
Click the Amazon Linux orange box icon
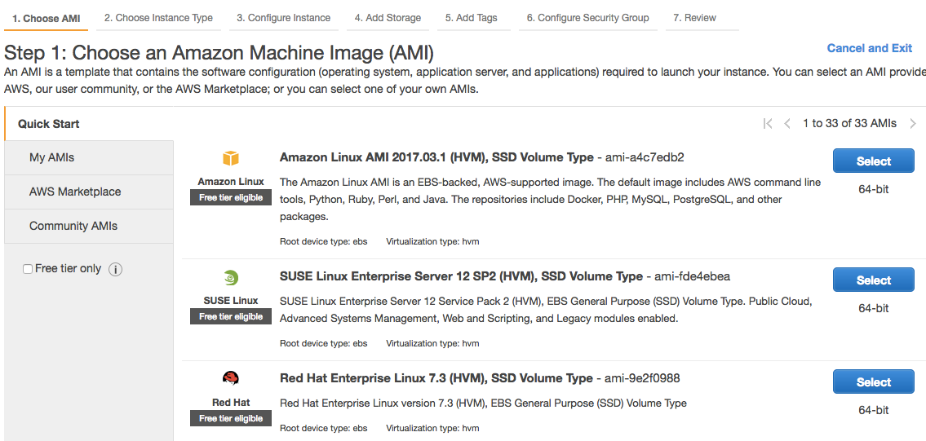coord(231,158)
